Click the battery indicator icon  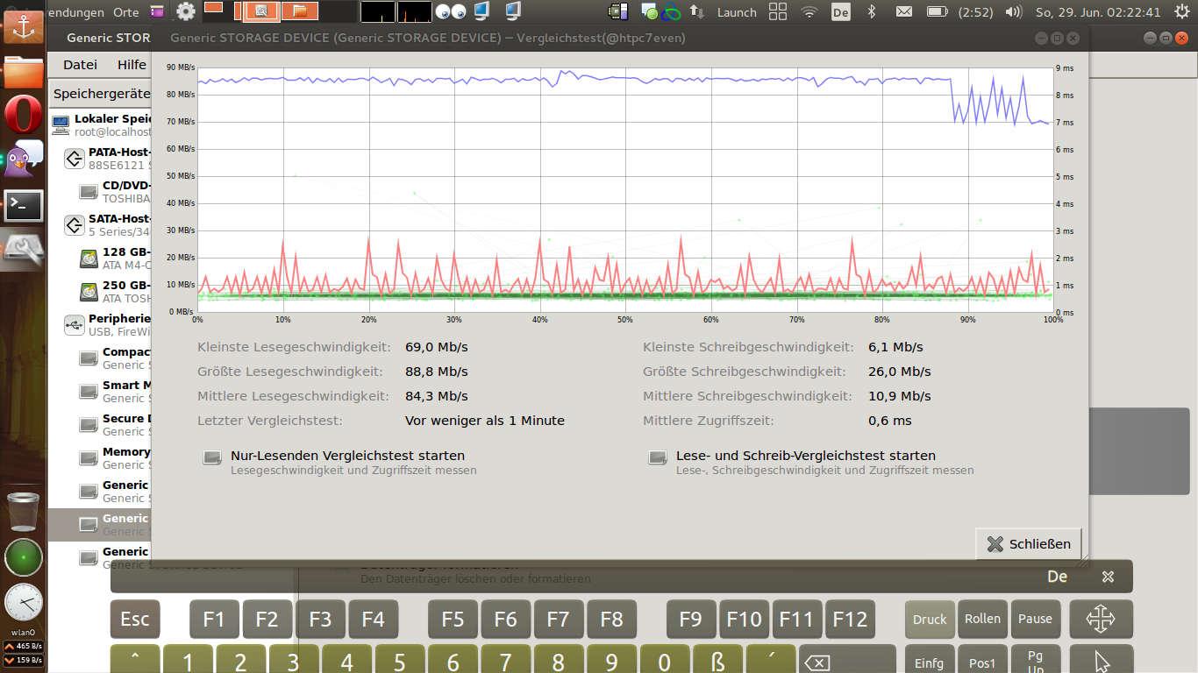coord(937,12)
